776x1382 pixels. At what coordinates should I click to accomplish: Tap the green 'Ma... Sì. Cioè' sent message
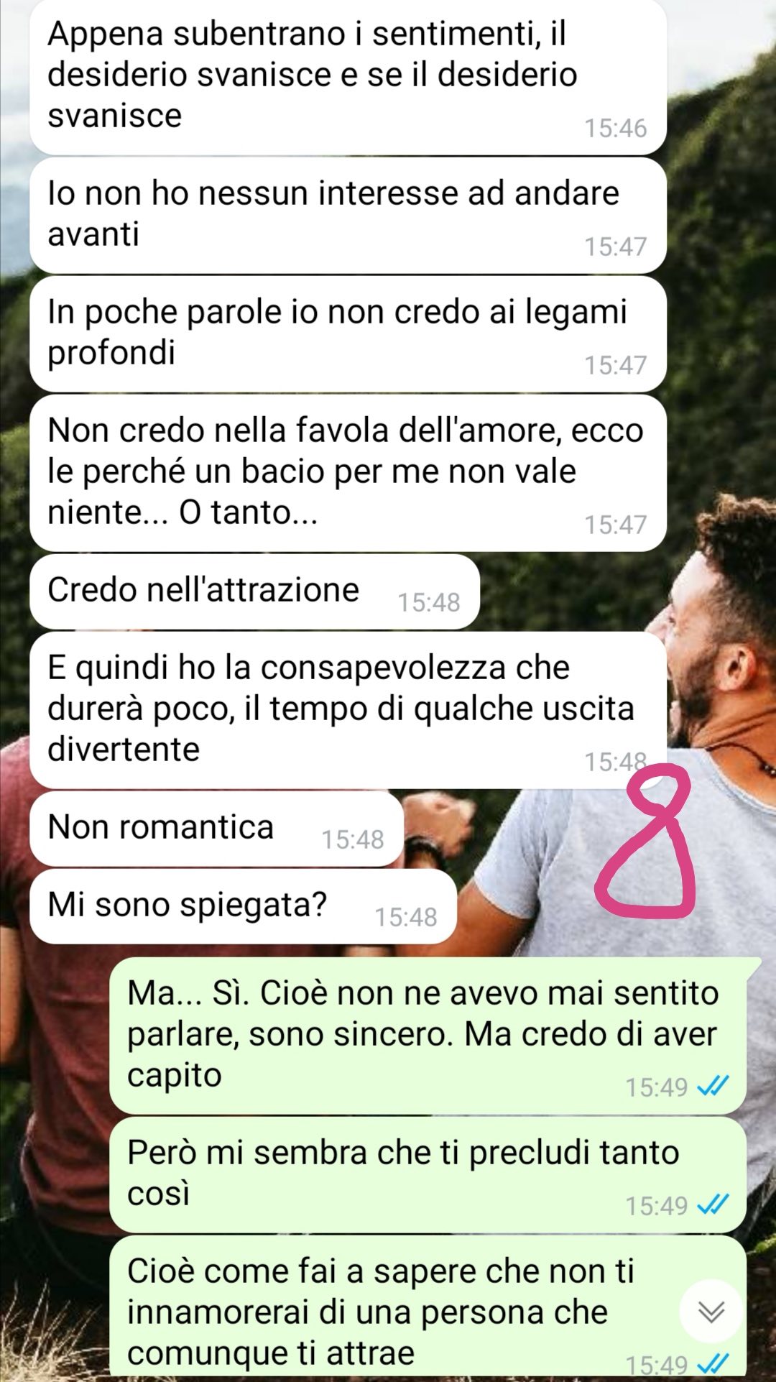(429, 1036)
